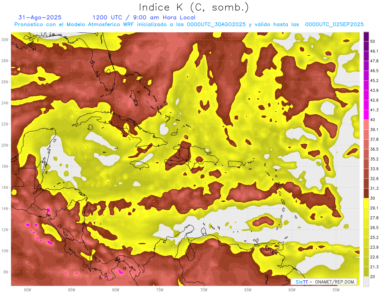This screenshot has width=381, height=294.
Task: Click the magenta legend band between 40 and 41.3
Action: pyautogui.click(x=366, y=115)
